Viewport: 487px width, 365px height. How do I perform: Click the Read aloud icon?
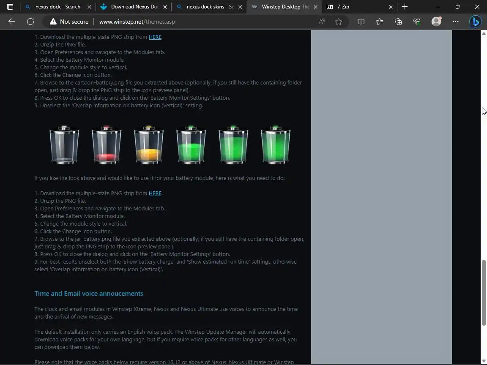(x=322, y=22)
